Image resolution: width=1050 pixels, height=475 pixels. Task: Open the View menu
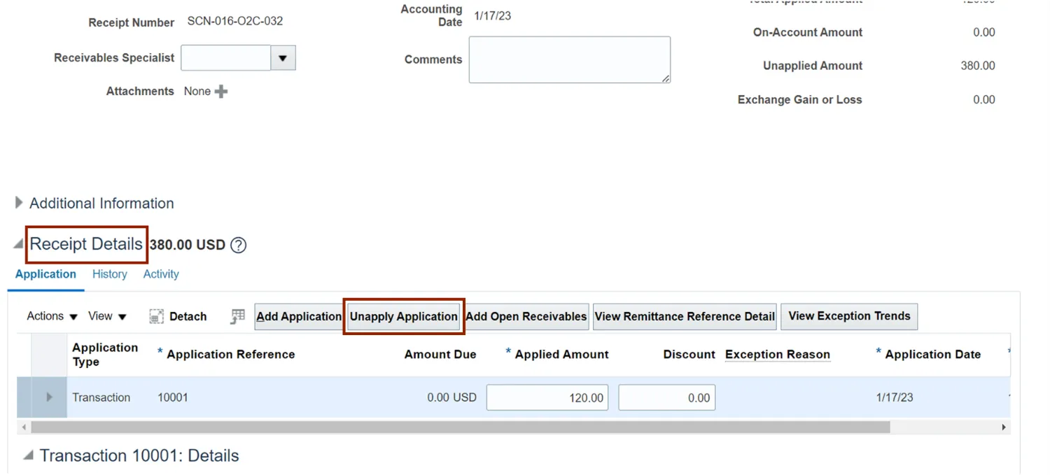[x=107, y=316]
